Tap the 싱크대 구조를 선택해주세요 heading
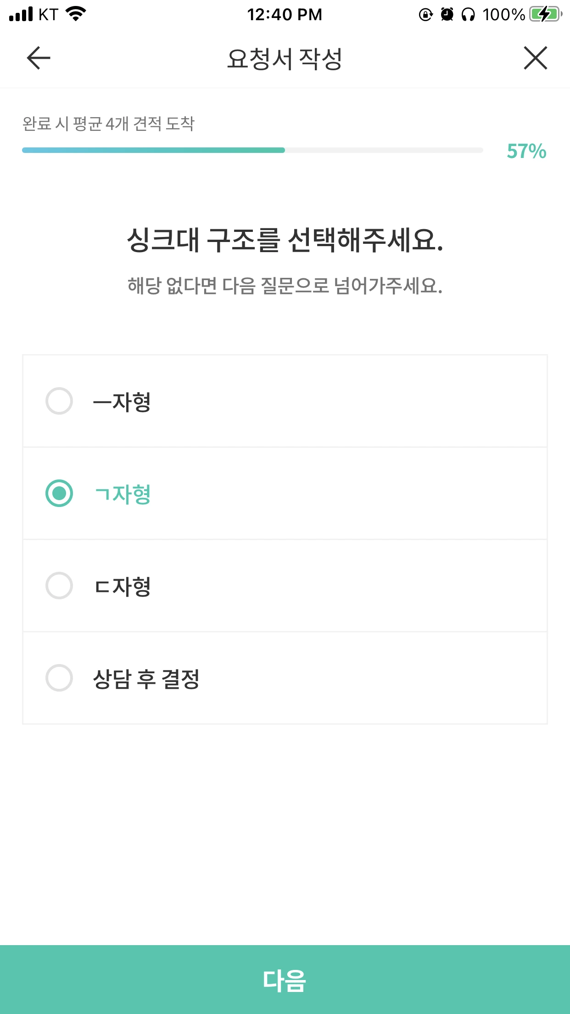Screen dimensions: 570x1014 pyautogui.click(x=285, y=240)
